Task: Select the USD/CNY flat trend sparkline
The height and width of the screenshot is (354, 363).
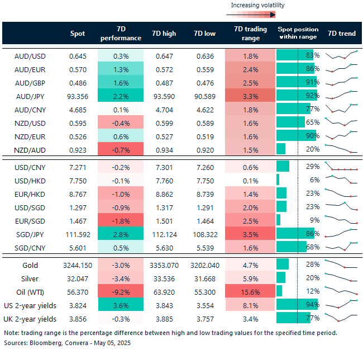Action: pyautogui.click(x=342, y=167)
